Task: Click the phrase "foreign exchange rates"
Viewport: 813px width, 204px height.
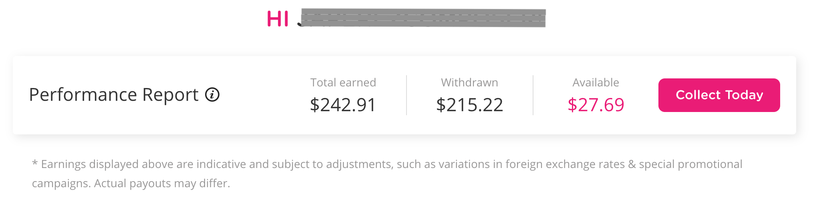Action: tap(565, 164)
